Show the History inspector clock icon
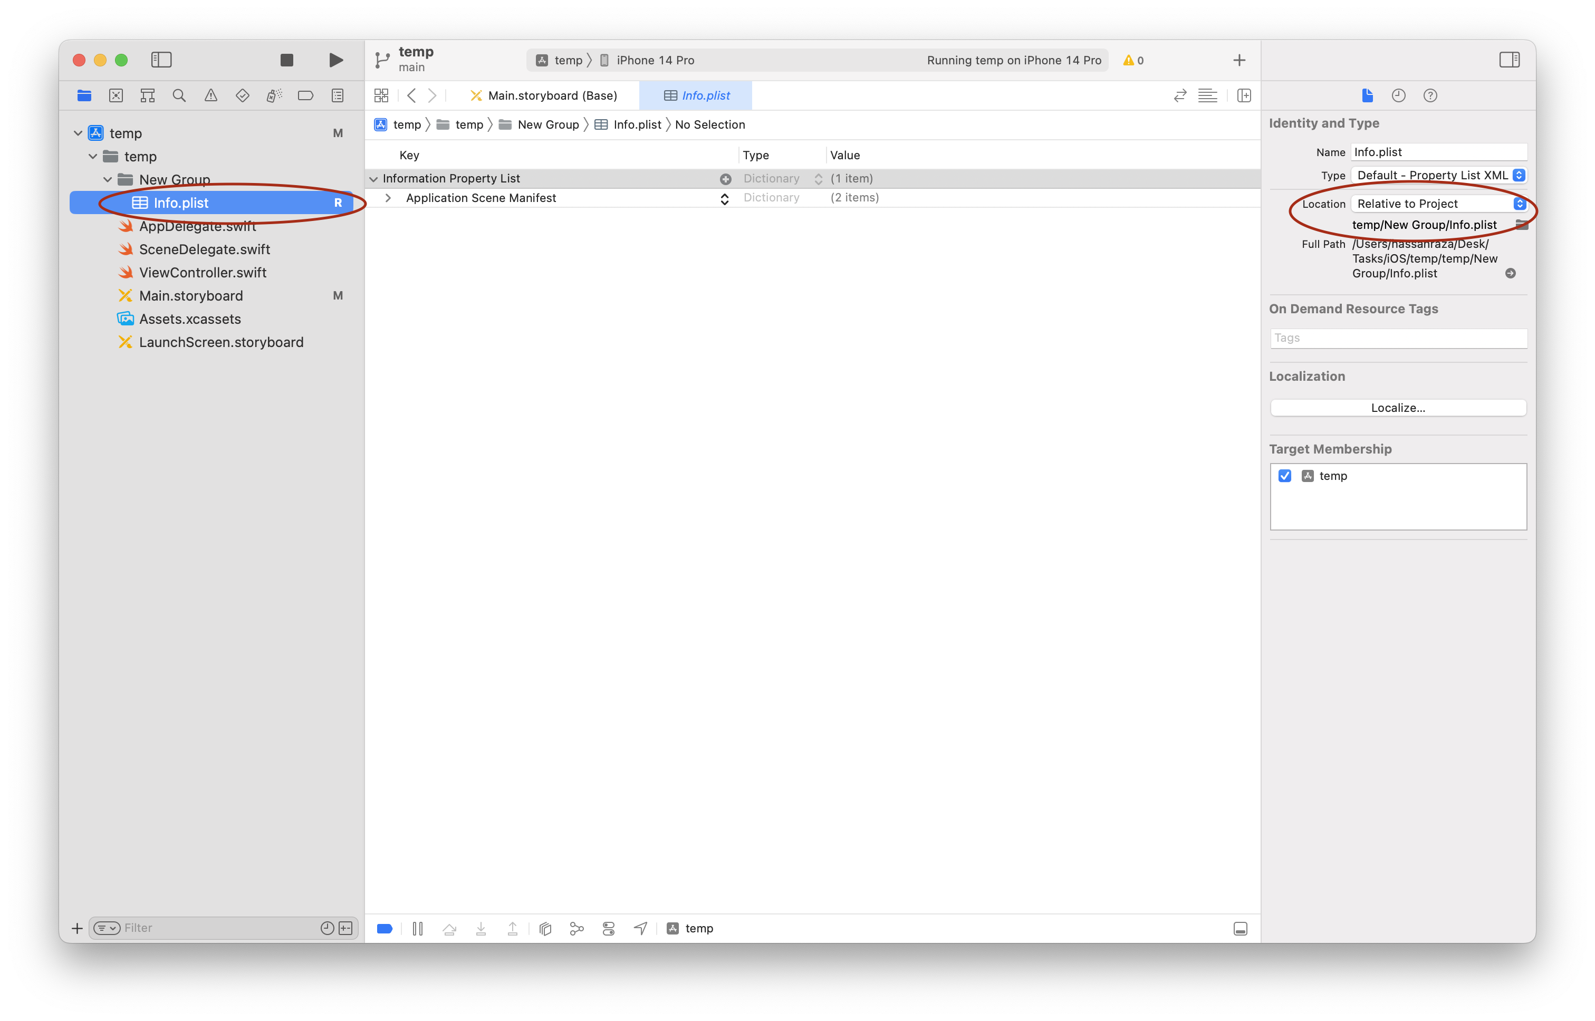This screenshot has height=1021, width=1595. [x=1399, y=95]
